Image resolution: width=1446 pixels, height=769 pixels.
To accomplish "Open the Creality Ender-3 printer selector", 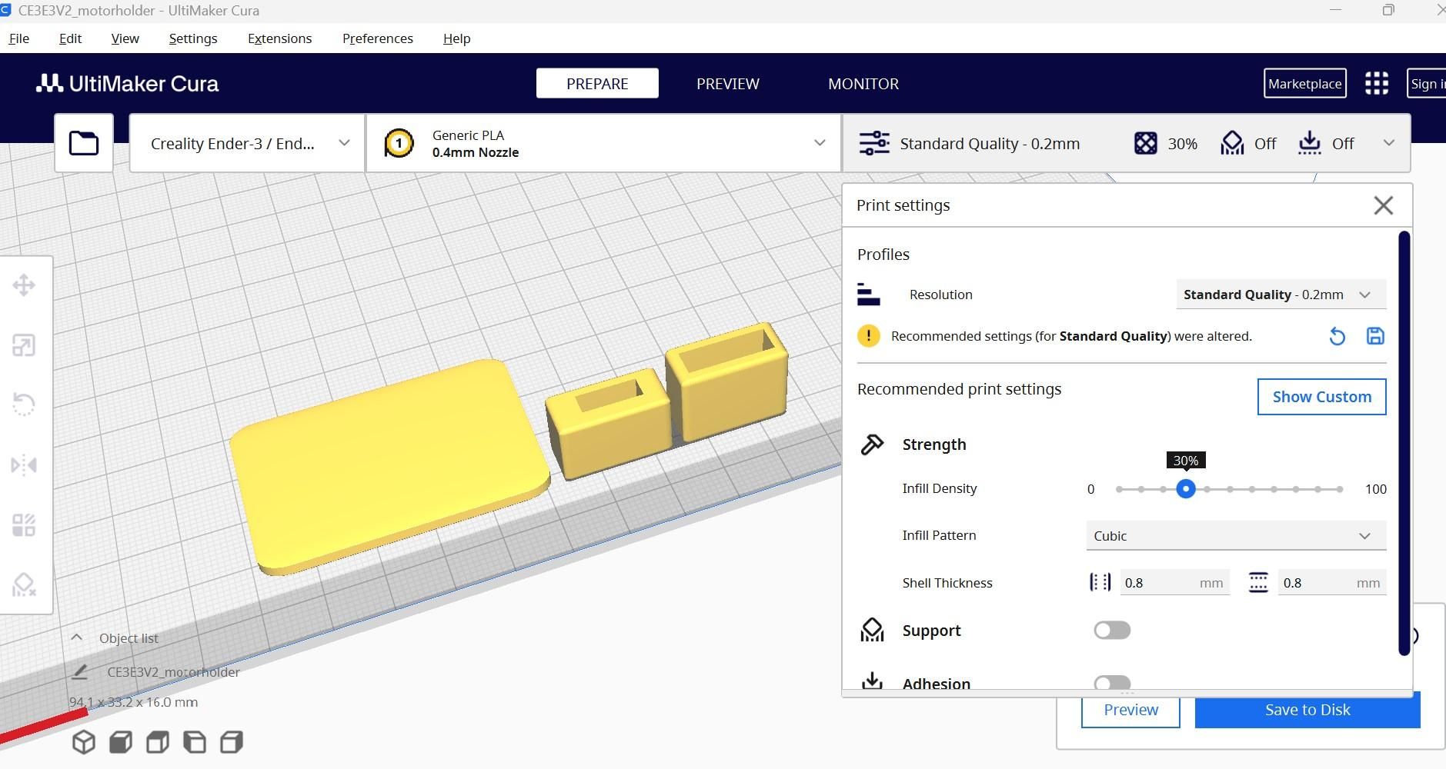I will (x=247, y=143).
